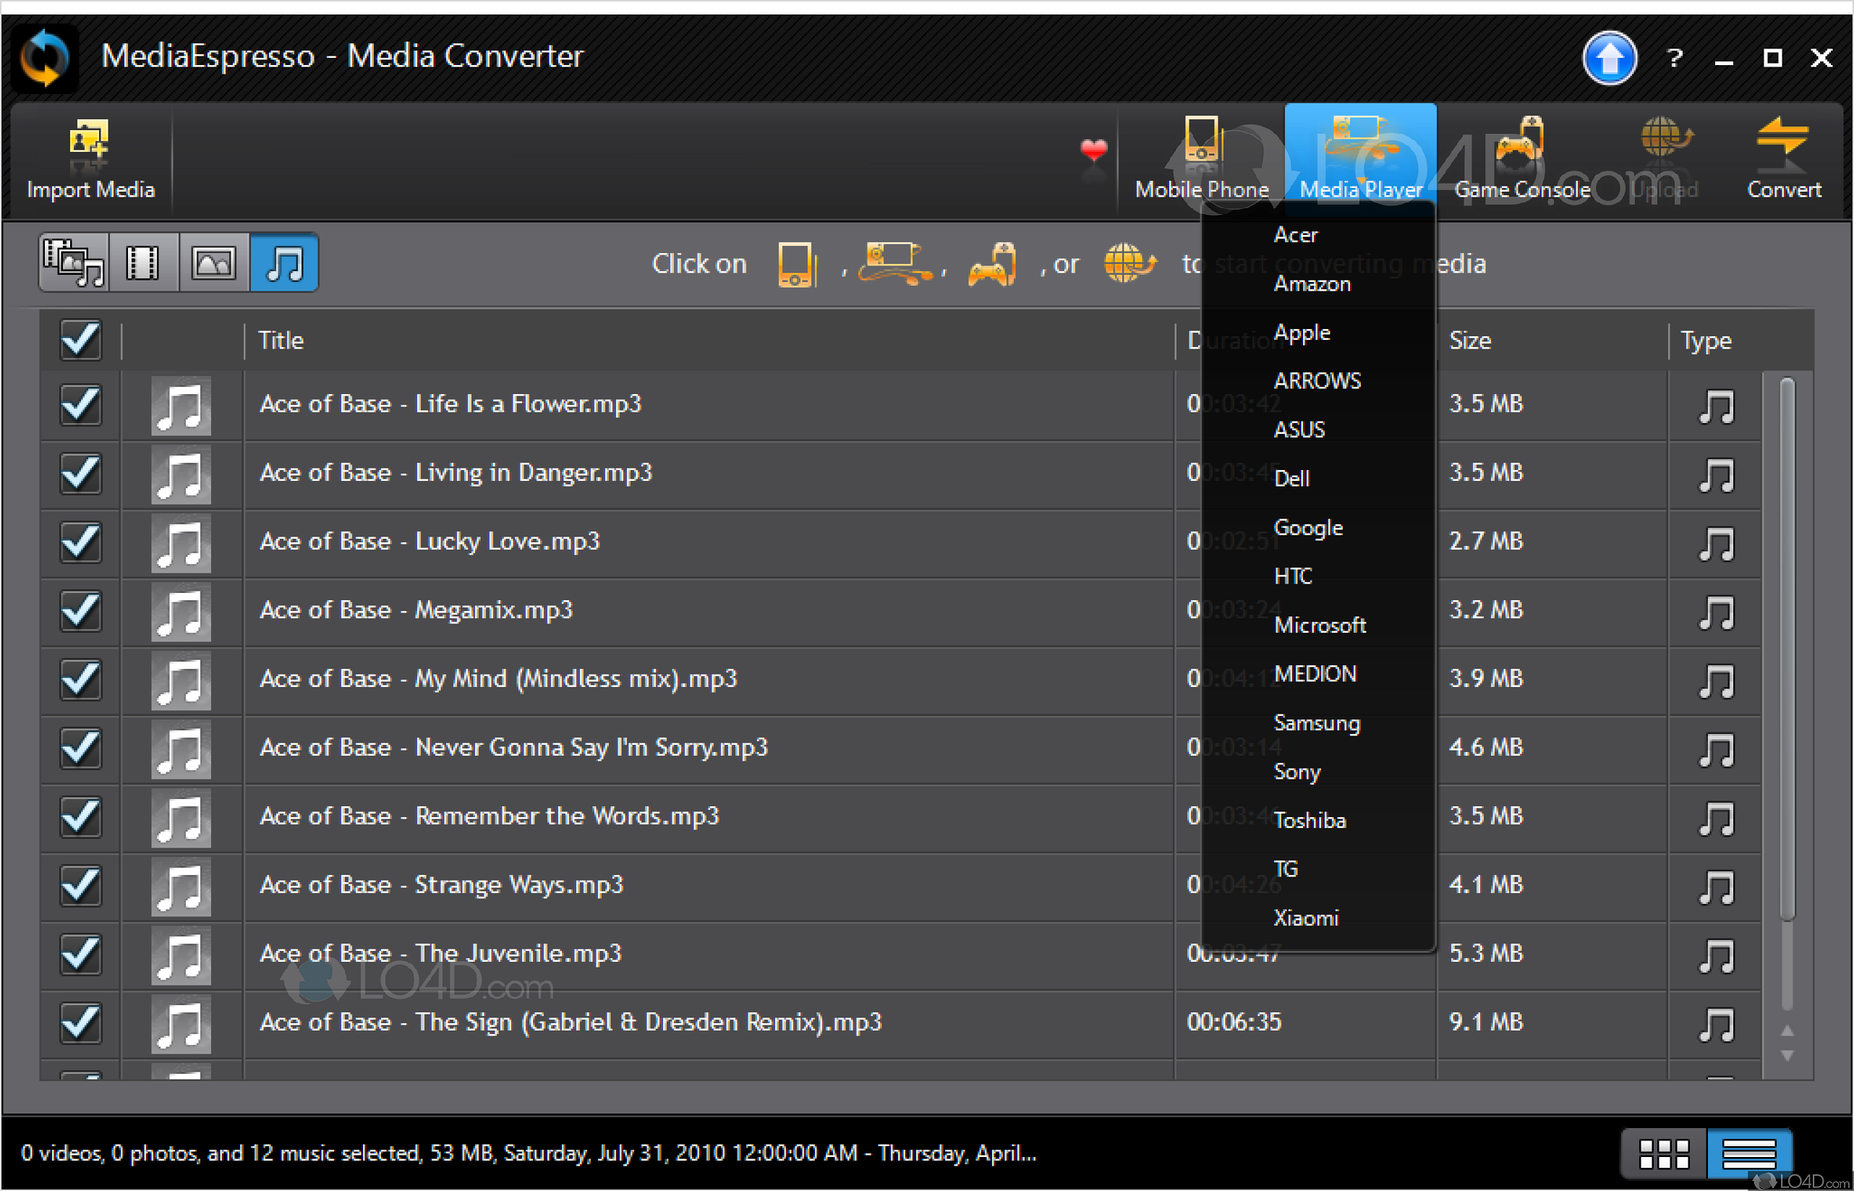Uncheck Lucky Love.mp3 checkbox
Screen dimensions: 1854x1191
pos(80,542)
